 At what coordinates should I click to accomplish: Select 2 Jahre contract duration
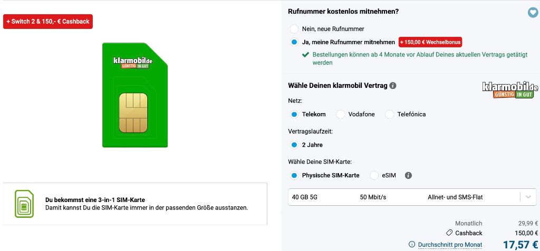pyautogui.click(x=294, y=145)
